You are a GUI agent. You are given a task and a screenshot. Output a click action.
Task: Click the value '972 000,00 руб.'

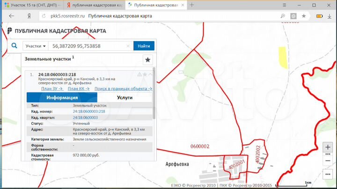point(86,155)
